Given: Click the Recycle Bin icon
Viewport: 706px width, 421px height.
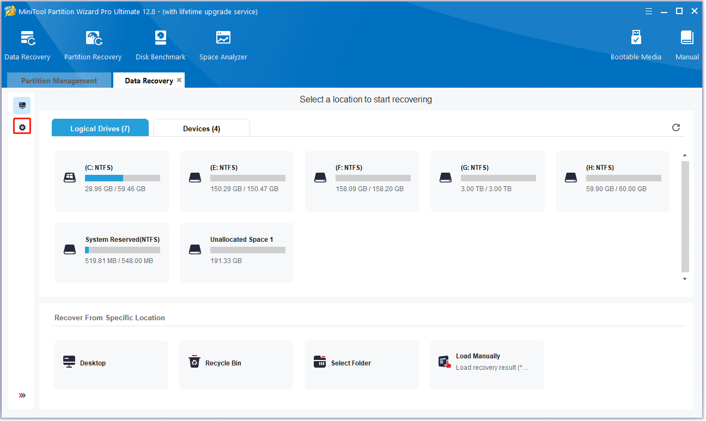Looking at the screenshot, I should (x=194, y=362).
